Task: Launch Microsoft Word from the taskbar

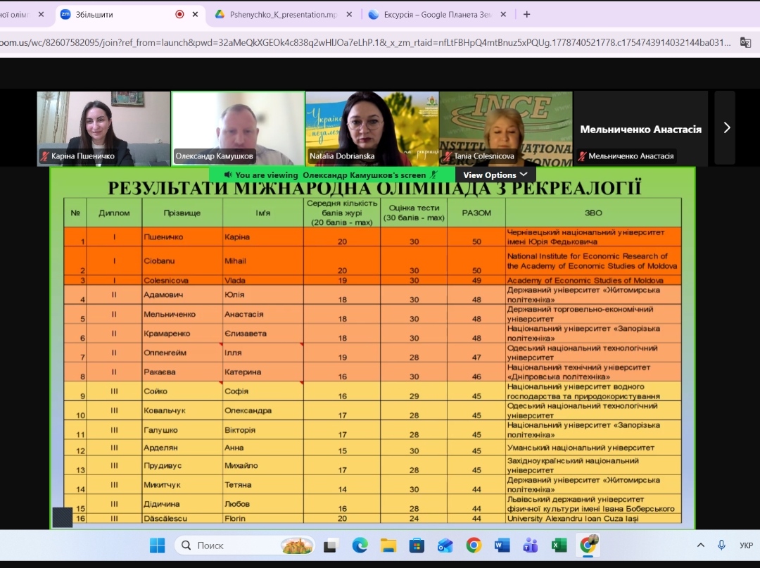Action: pyautogui.click(x=502, y=545)
